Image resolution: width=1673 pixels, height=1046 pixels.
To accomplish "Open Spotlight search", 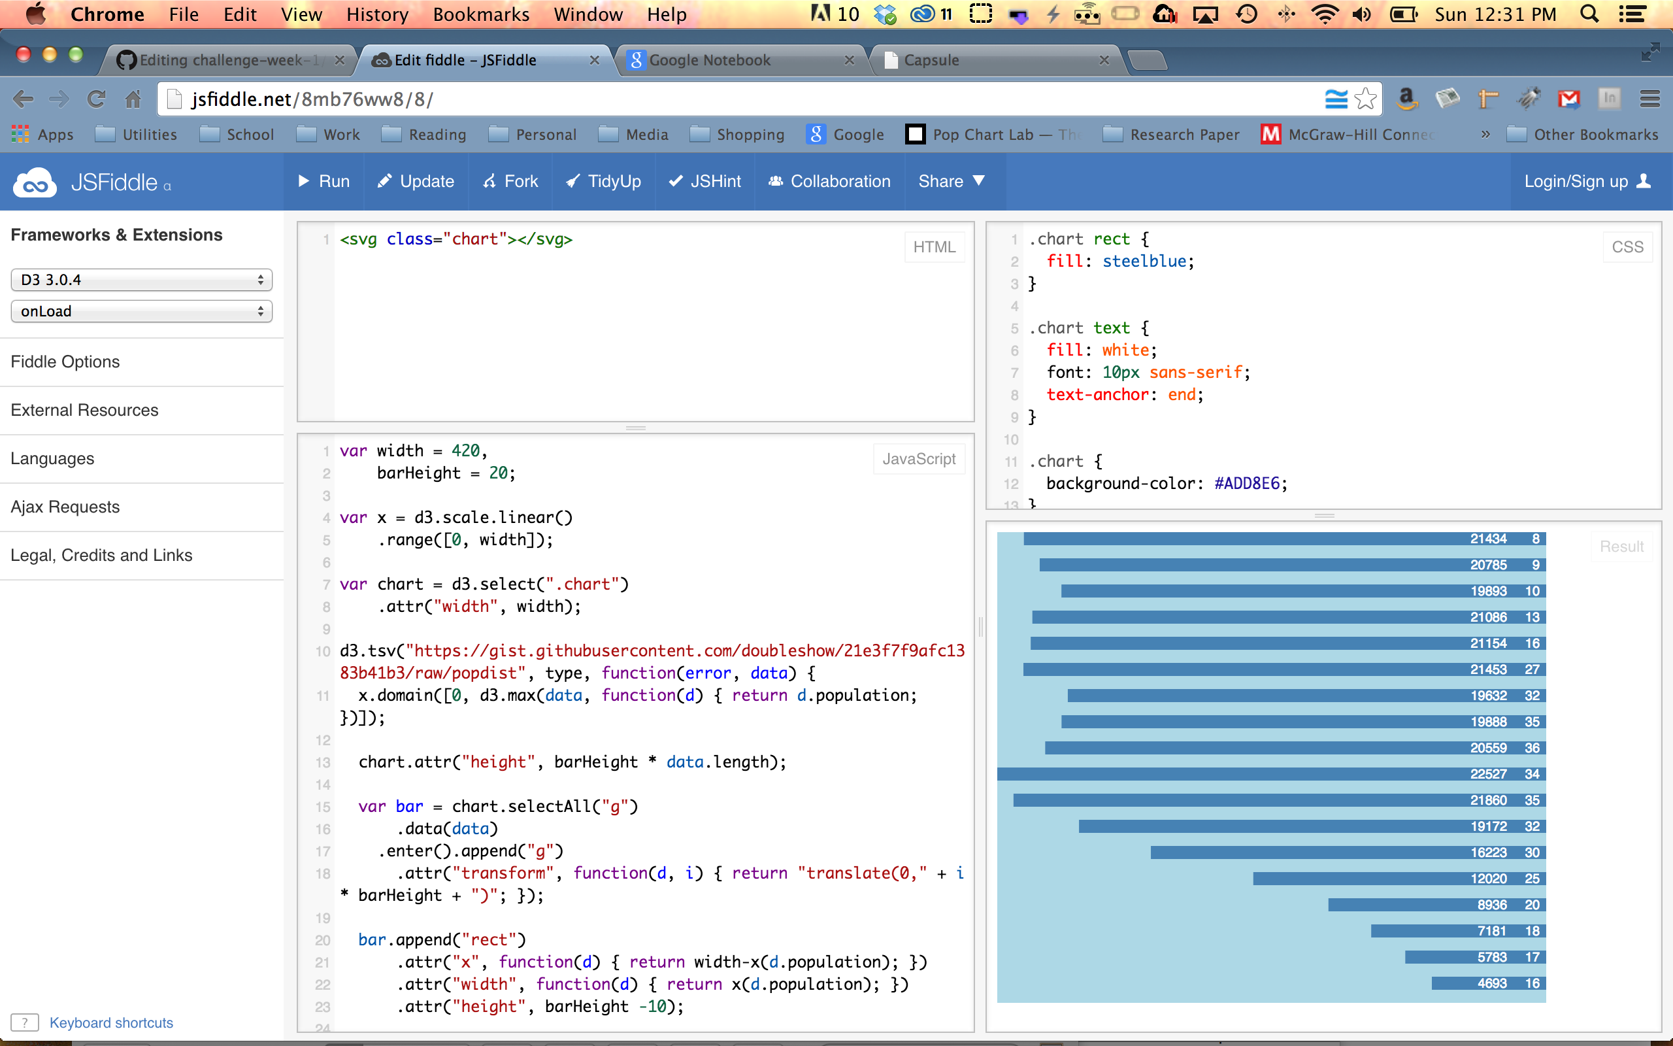I will 1589,14.
